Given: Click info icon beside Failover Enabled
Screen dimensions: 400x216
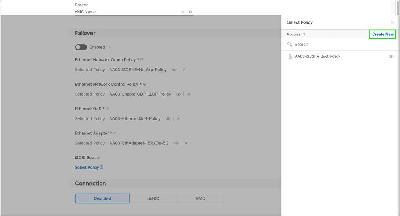Looking at the screenshot, I should 110,47.
